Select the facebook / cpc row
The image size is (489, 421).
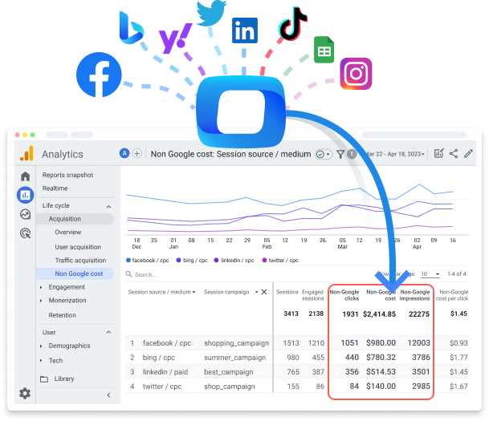[x=298, y=343]
